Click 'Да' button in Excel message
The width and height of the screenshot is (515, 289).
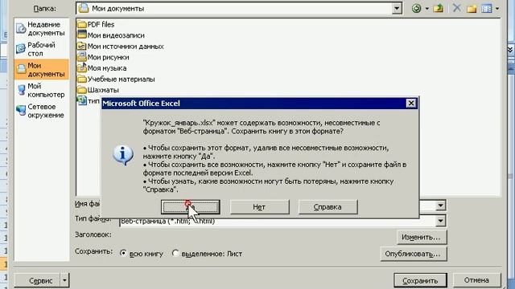[191, 207]
